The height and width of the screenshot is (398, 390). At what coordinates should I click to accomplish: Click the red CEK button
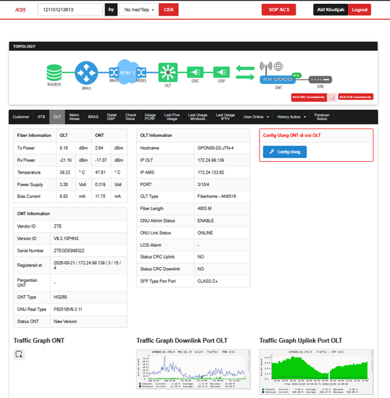[x=168, y=10]
